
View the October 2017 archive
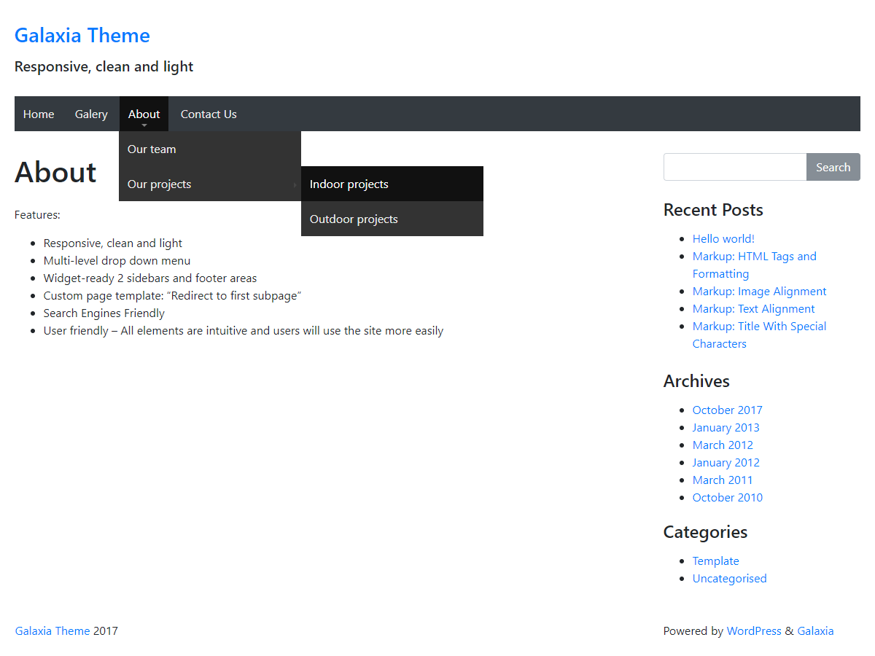tap(727, 410)
